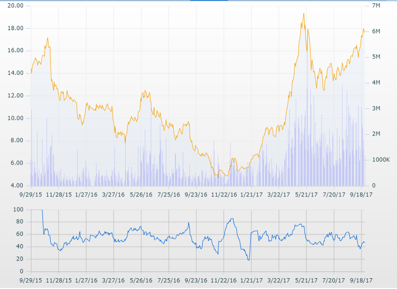Select the 9/29/15 date on price chart axis

pyautogui.click(x=31, y=194)
